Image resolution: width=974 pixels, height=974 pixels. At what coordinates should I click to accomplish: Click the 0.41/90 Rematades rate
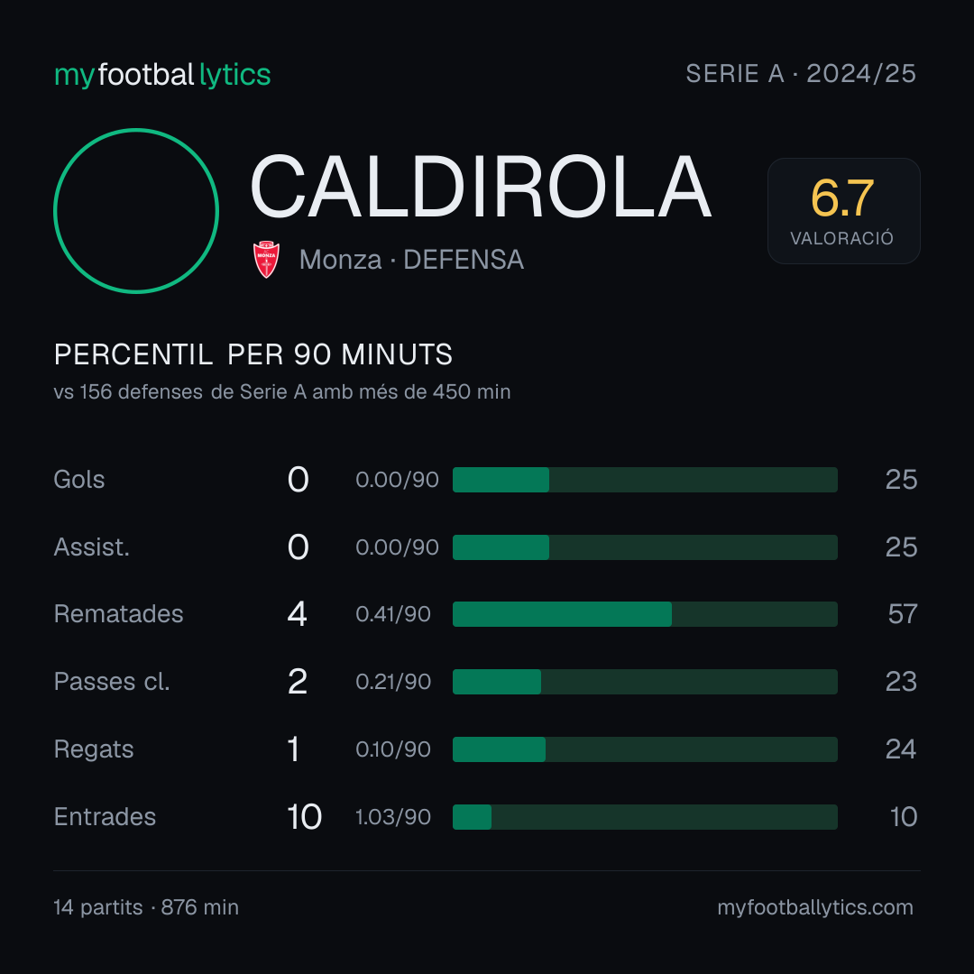pyautogui.click(x=393, y=614)
